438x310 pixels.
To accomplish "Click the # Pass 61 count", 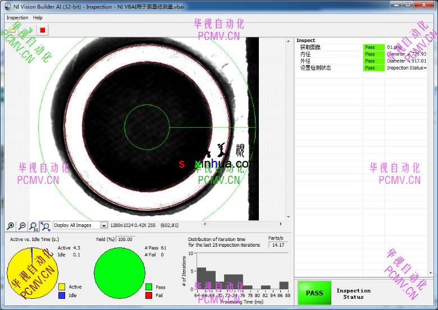I will click(x=156, y=248).
